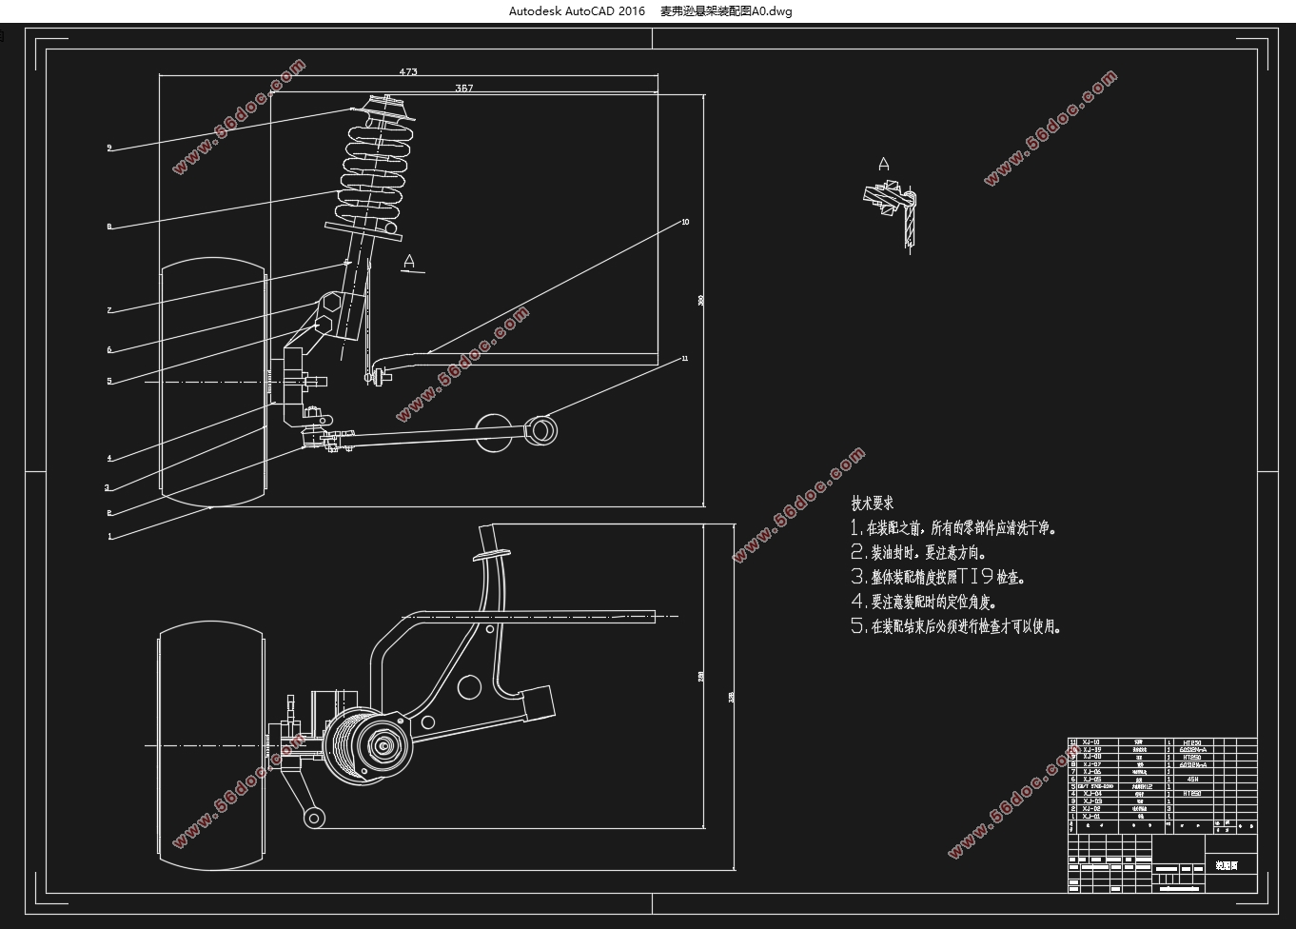Click the 473 dimension text

(x=408, y=72)
